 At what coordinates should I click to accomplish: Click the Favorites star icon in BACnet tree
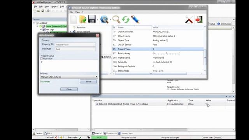coord(74,27)
